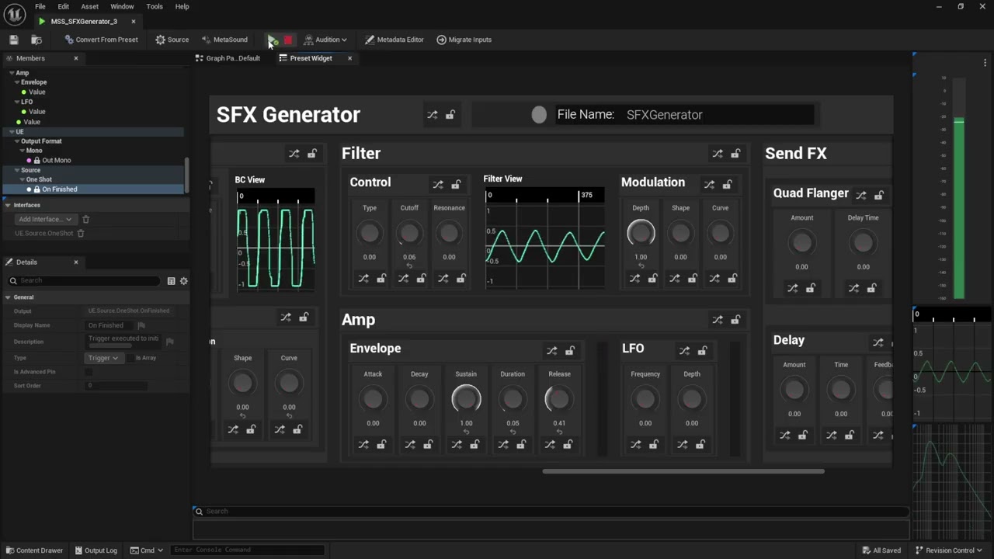This screenshot has width=994, height=559.
Task: Toggle the Amp Envelope lock icon
Action: 569,351
